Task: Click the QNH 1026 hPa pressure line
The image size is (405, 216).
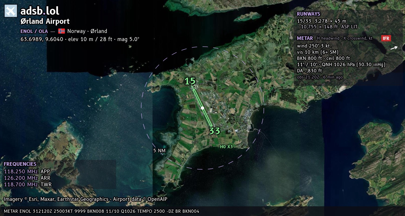Action: click(341, 65)
